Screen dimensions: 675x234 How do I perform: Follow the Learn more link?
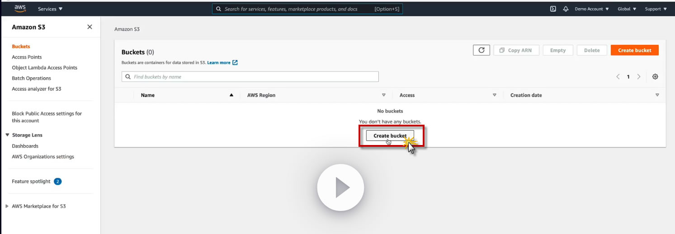[219, 62]
